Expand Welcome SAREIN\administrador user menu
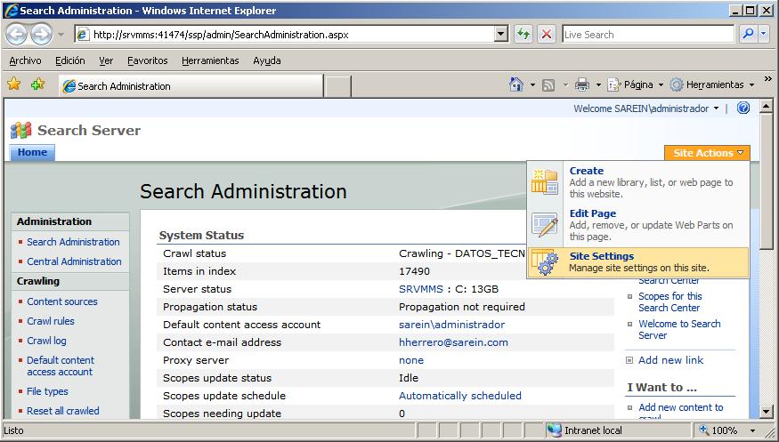The width and height of the screenshot is (779, 442). tap(645, 108)
